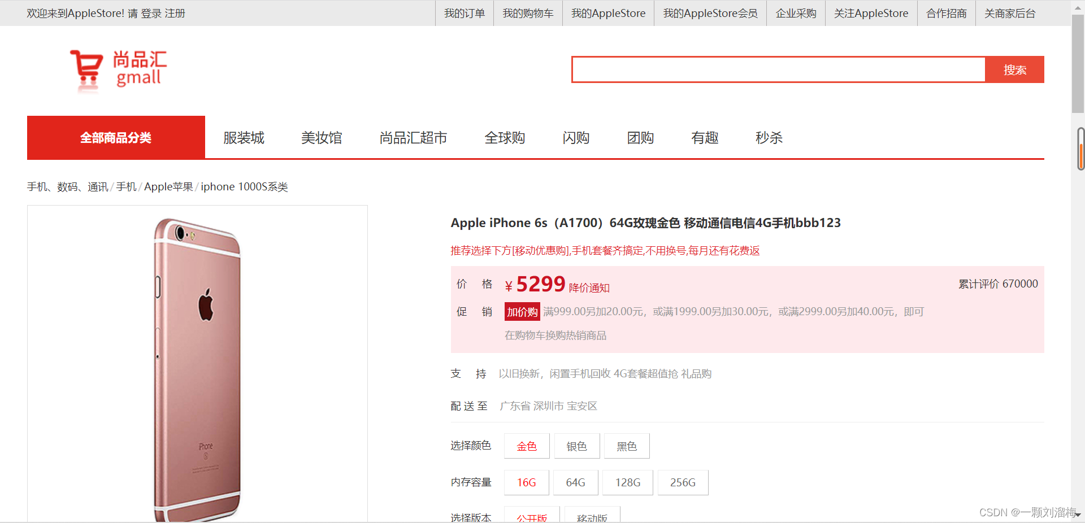Switch to 秒杀 navigation tab
The width and height of the screenshot is (1085, 523).
click(x=769, y=138)
